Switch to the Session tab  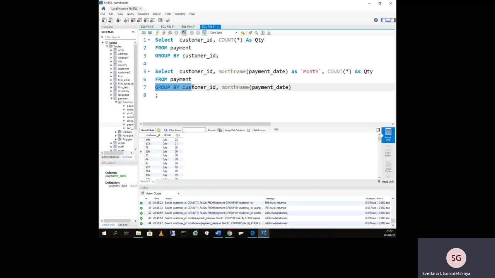[x=123, y=225]
